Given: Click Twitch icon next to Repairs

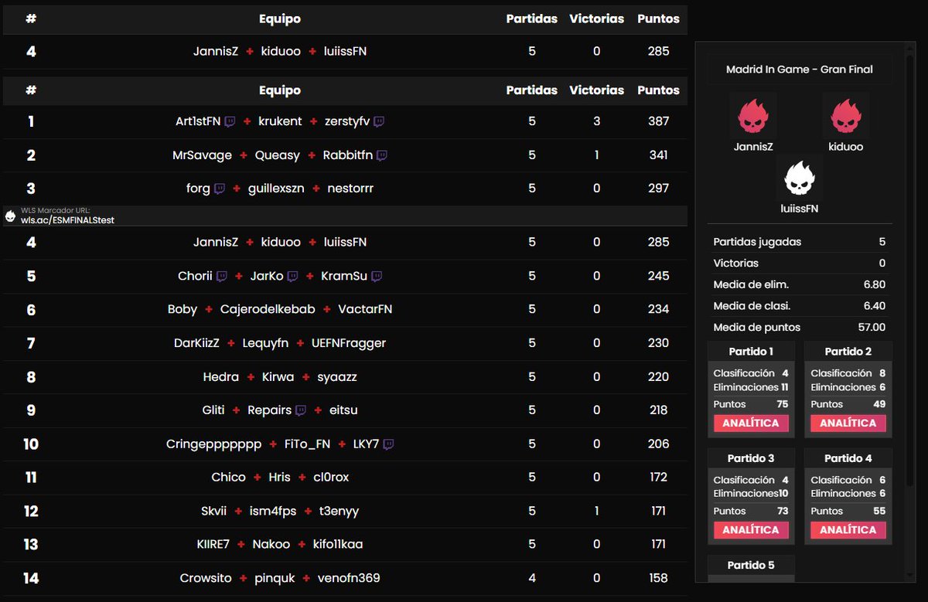Looking at the screenshot, I should tap(301, 410).
